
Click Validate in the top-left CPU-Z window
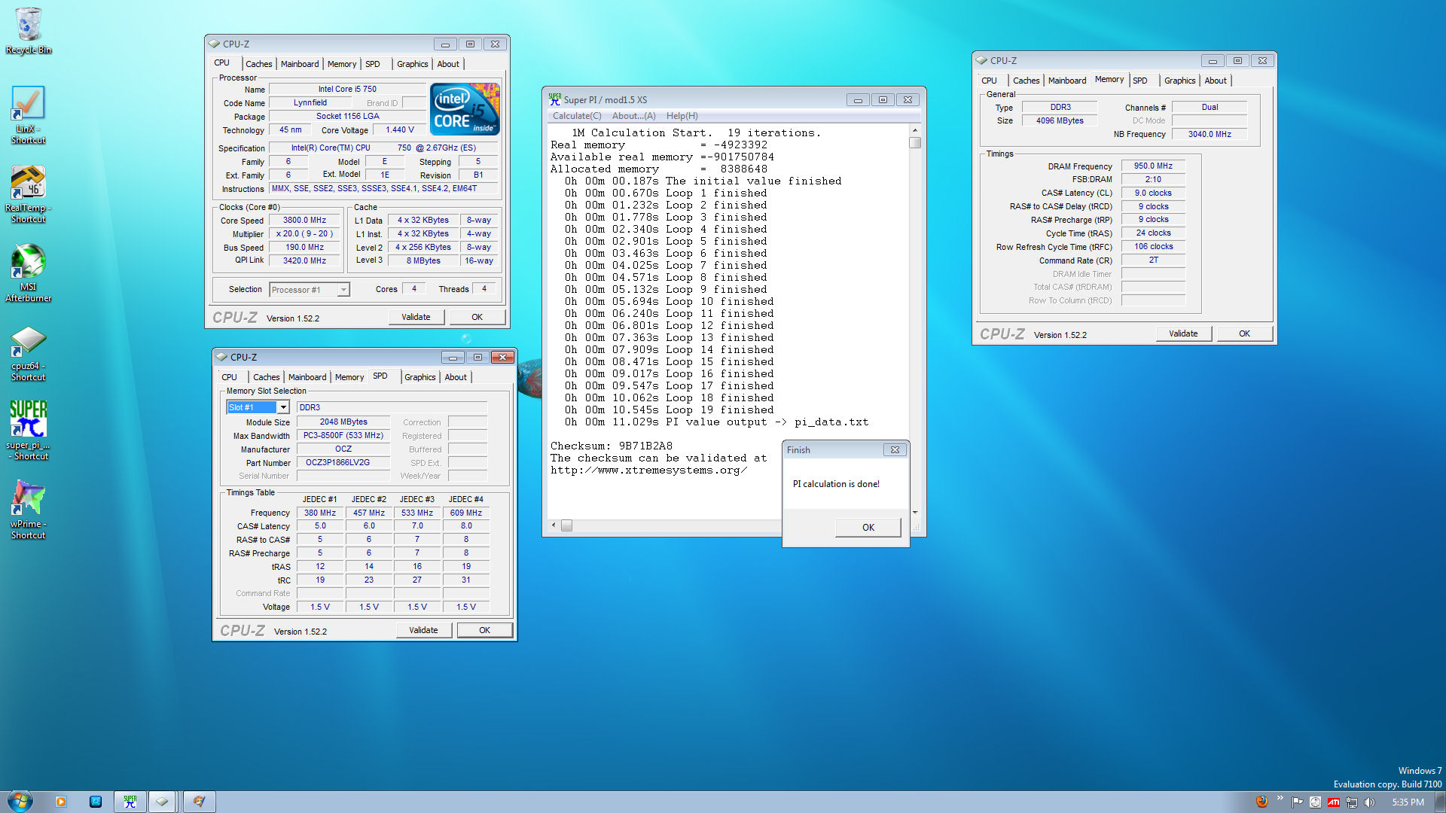pyautogui.click(x=416, y=317)
